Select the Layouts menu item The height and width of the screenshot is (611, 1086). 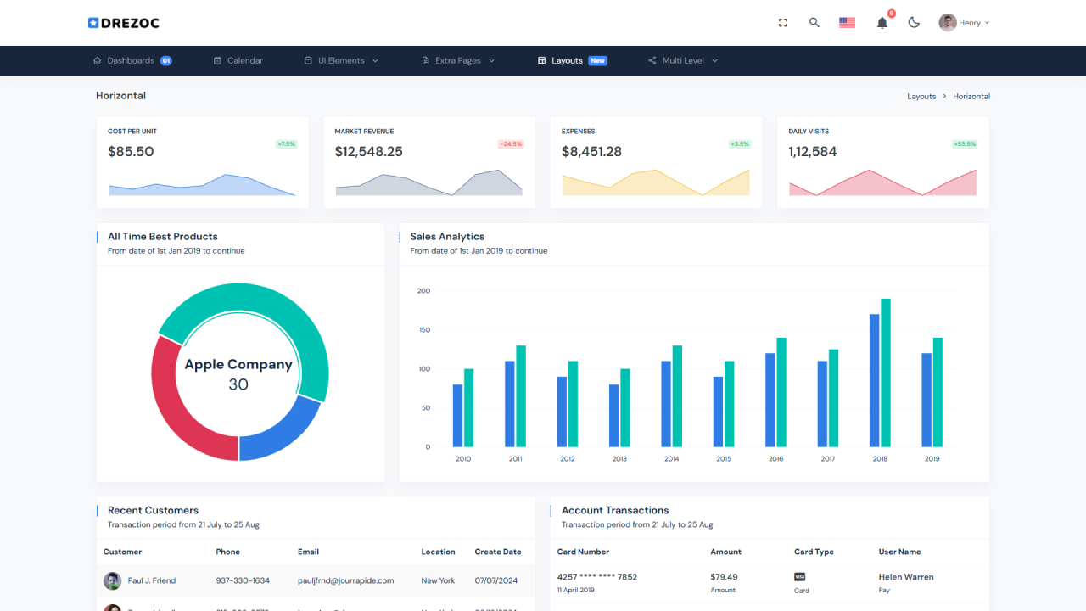point(567,61)
